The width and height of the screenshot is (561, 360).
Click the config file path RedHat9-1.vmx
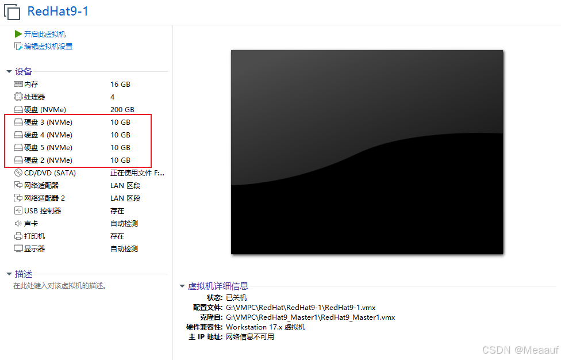pos(301,308)
